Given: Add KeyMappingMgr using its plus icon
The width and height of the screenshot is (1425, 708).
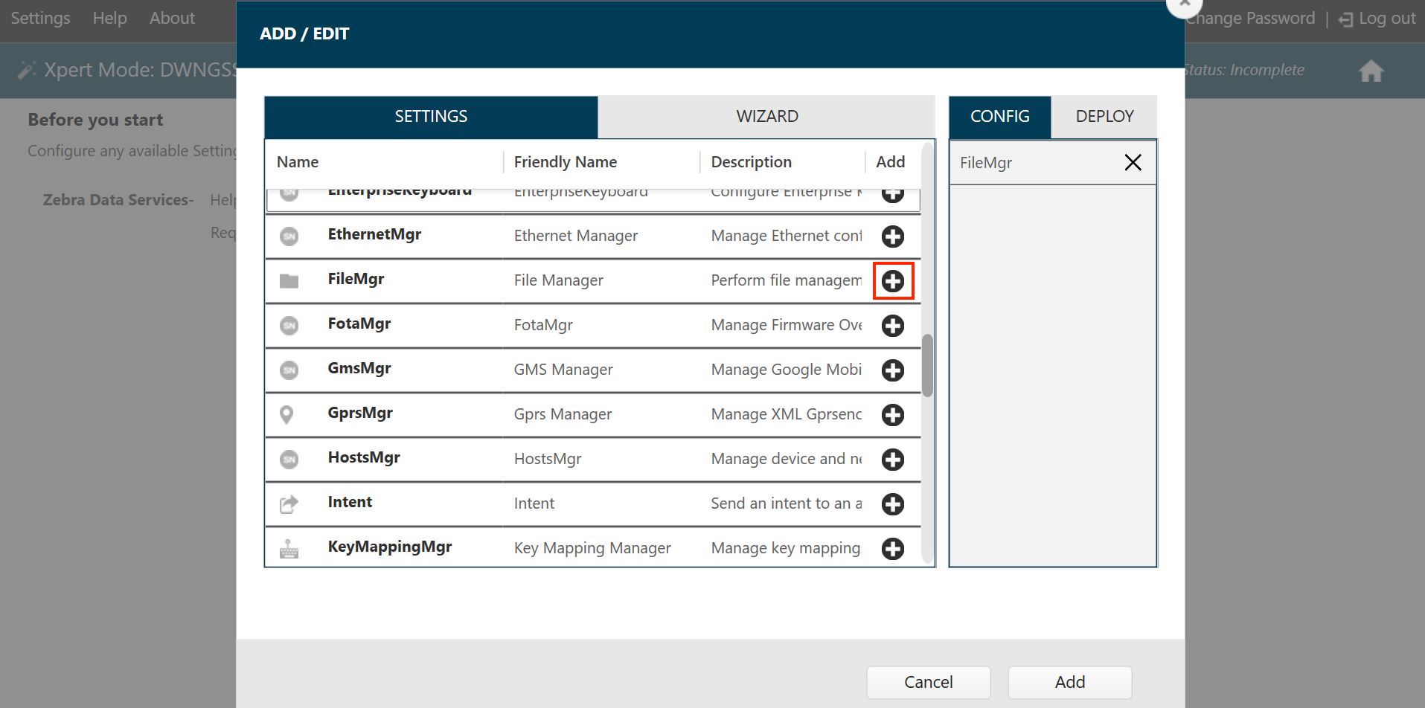Looking at the screenshot, I should click(x=892, y=549).
